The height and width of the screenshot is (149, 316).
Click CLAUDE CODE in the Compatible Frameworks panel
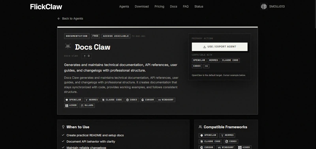point(210,142)
